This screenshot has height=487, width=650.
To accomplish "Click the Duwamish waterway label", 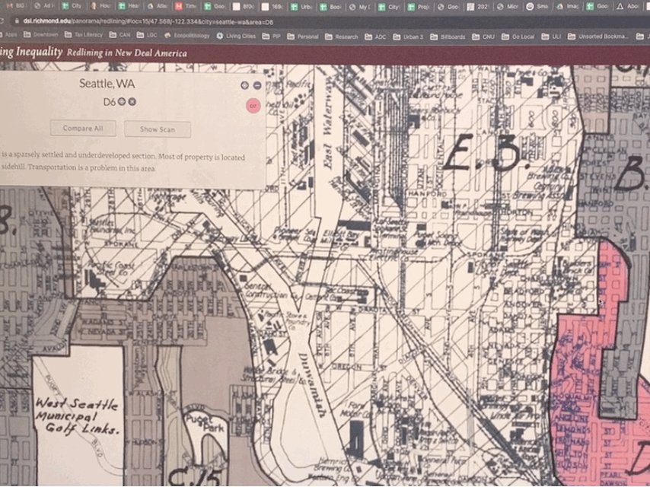I will (312, 386).
